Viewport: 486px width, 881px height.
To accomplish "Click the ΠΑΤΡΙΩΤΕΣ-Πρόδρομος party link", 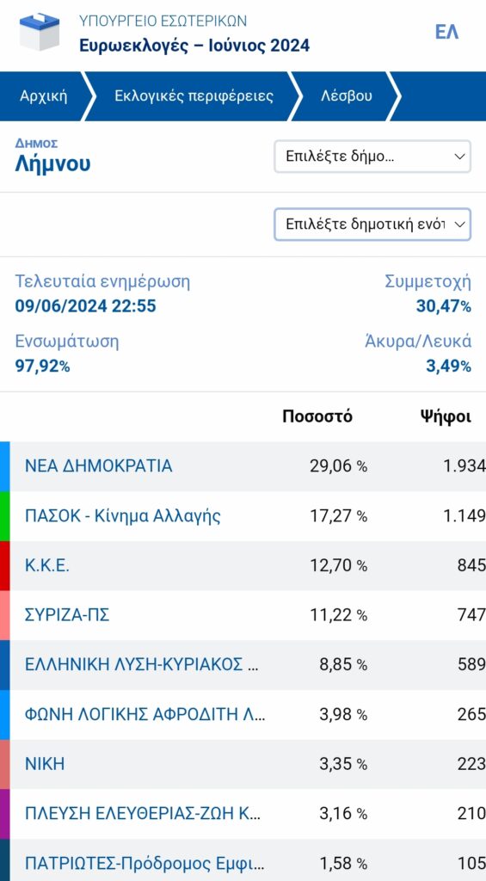I will click(145, 863).
